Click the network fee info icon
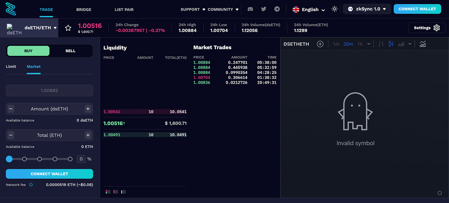Viewport: 449px width, 203px height. point(31,185)
